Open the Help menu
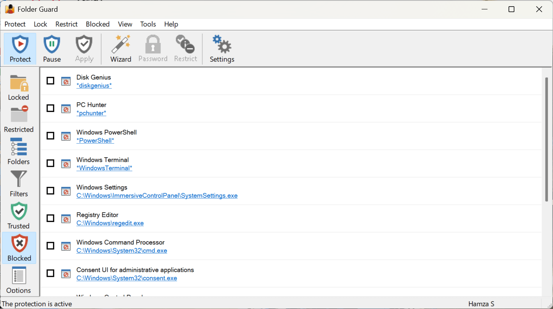553x309 pixels. (x=171, y=24)
